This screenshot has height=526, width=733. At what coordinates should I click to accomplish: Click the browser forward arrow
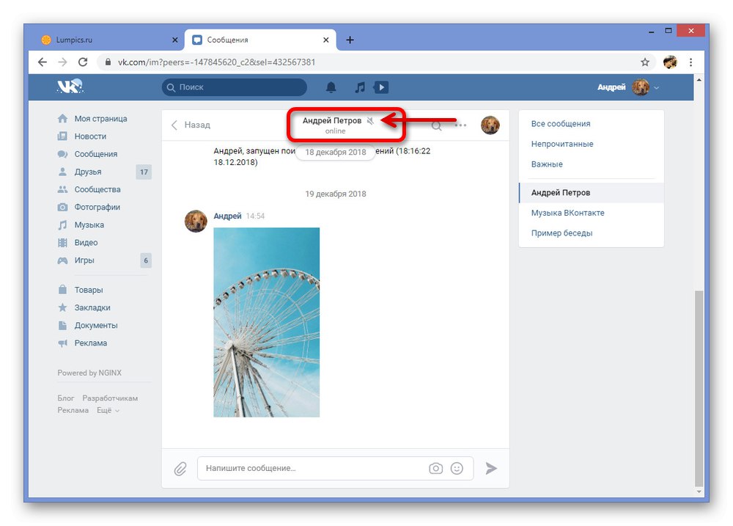pos(62,62)
